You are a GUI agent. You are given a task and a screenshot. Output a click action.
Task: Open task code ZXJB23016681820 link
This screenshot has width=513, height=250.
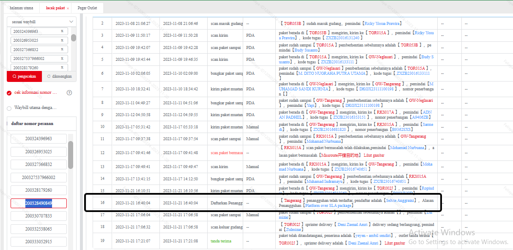pos(329,129)
